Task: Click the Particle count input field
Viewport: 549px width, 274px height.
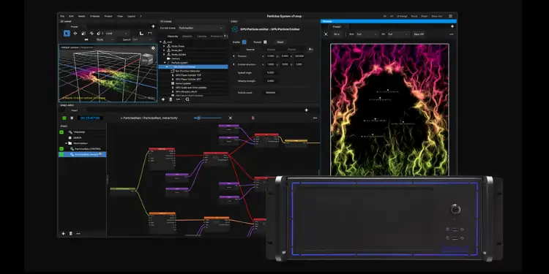Action: (271, 93)
